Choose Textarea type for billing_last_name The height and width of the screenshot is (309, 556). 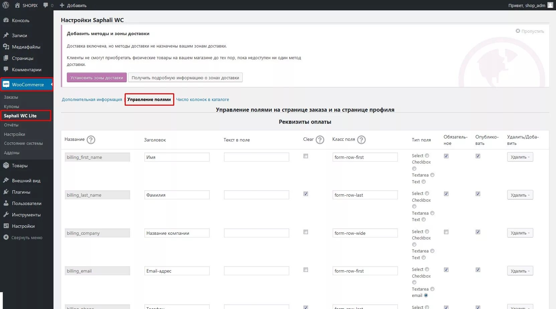432,213
